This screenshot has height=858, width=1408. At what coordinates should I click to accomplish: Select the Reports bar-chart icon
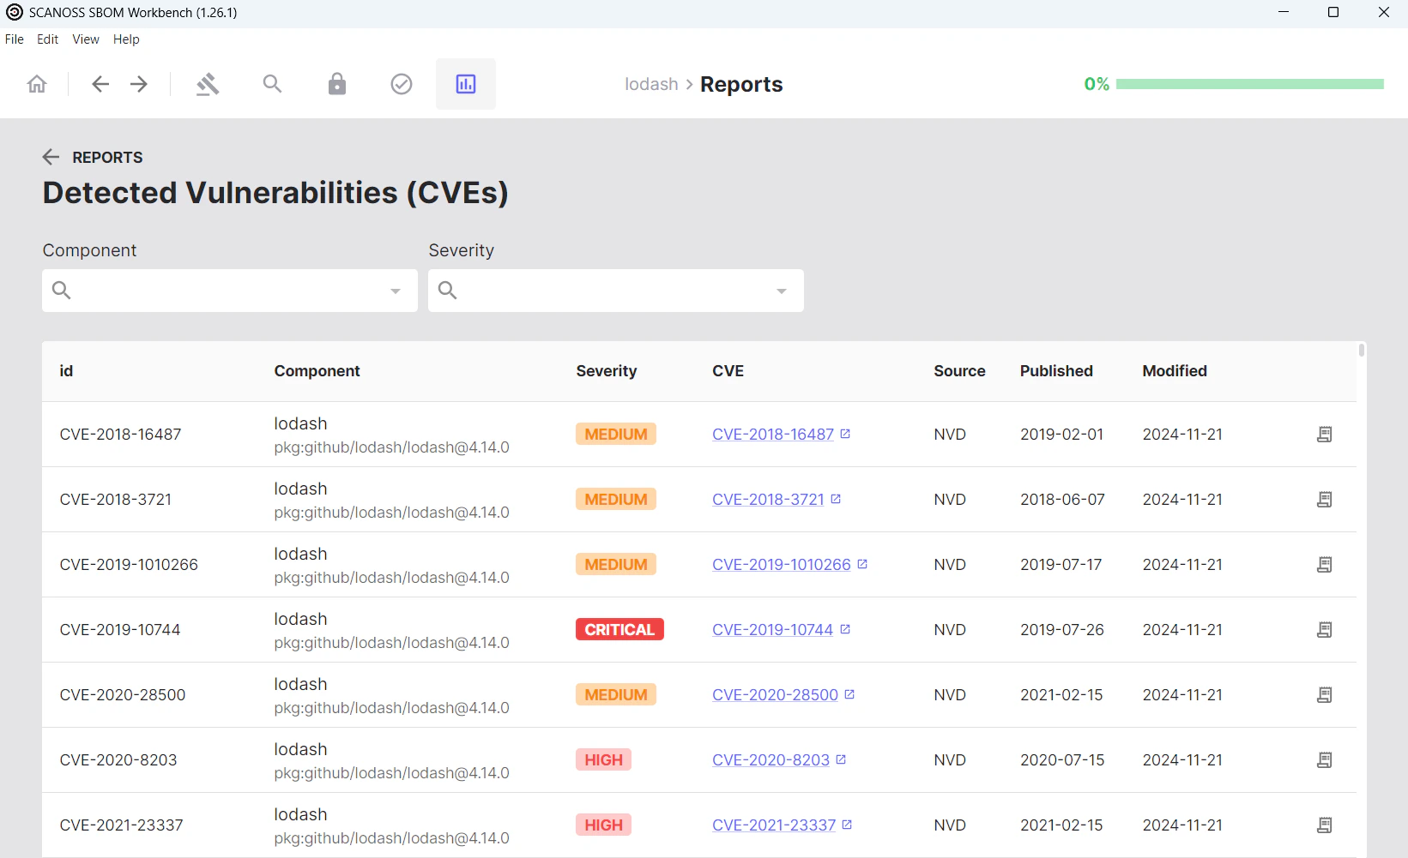click(x=465, y=83)
